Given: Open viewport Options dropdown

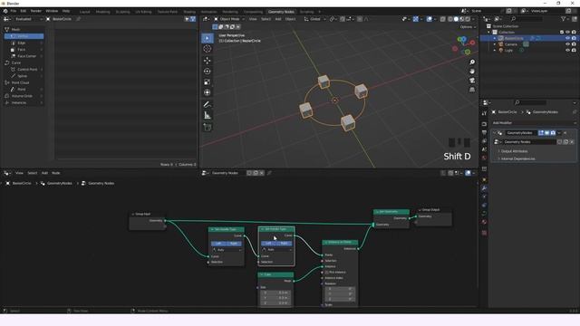Looking at the screenshot, I should pyautogui.click(x=468, y=27).
